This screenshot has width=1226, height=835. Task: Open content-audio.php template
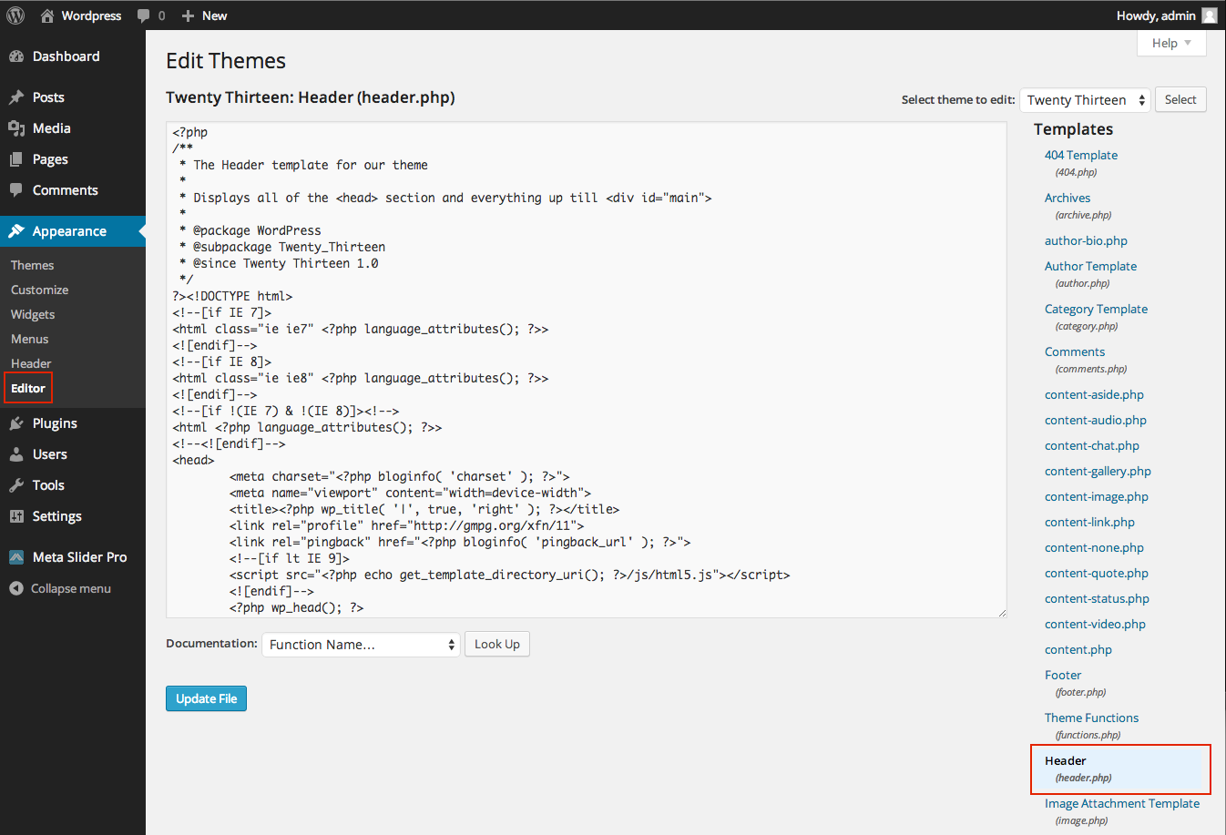(x=1096, y=420)
